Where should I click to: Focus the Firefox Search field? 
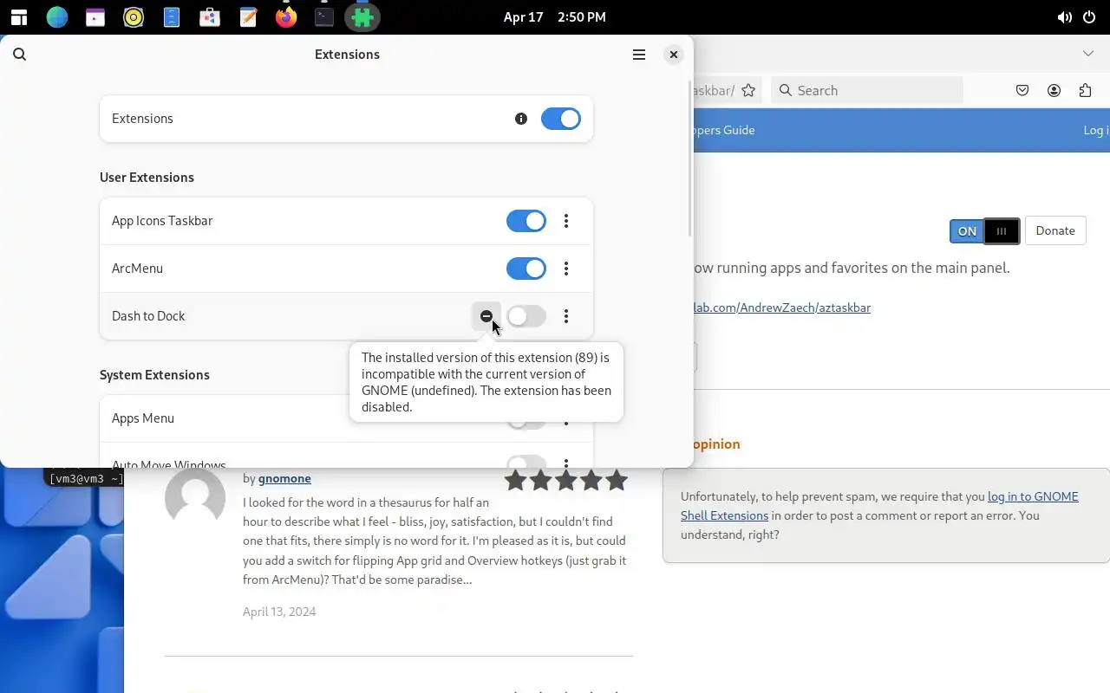(x=867, y=90)
